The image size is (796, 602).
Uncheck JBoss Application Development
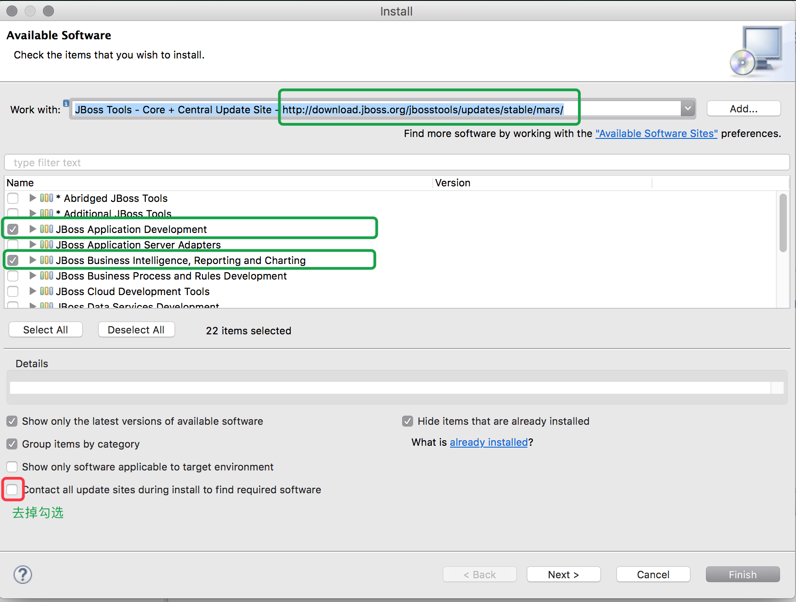[x=13, y=229]
